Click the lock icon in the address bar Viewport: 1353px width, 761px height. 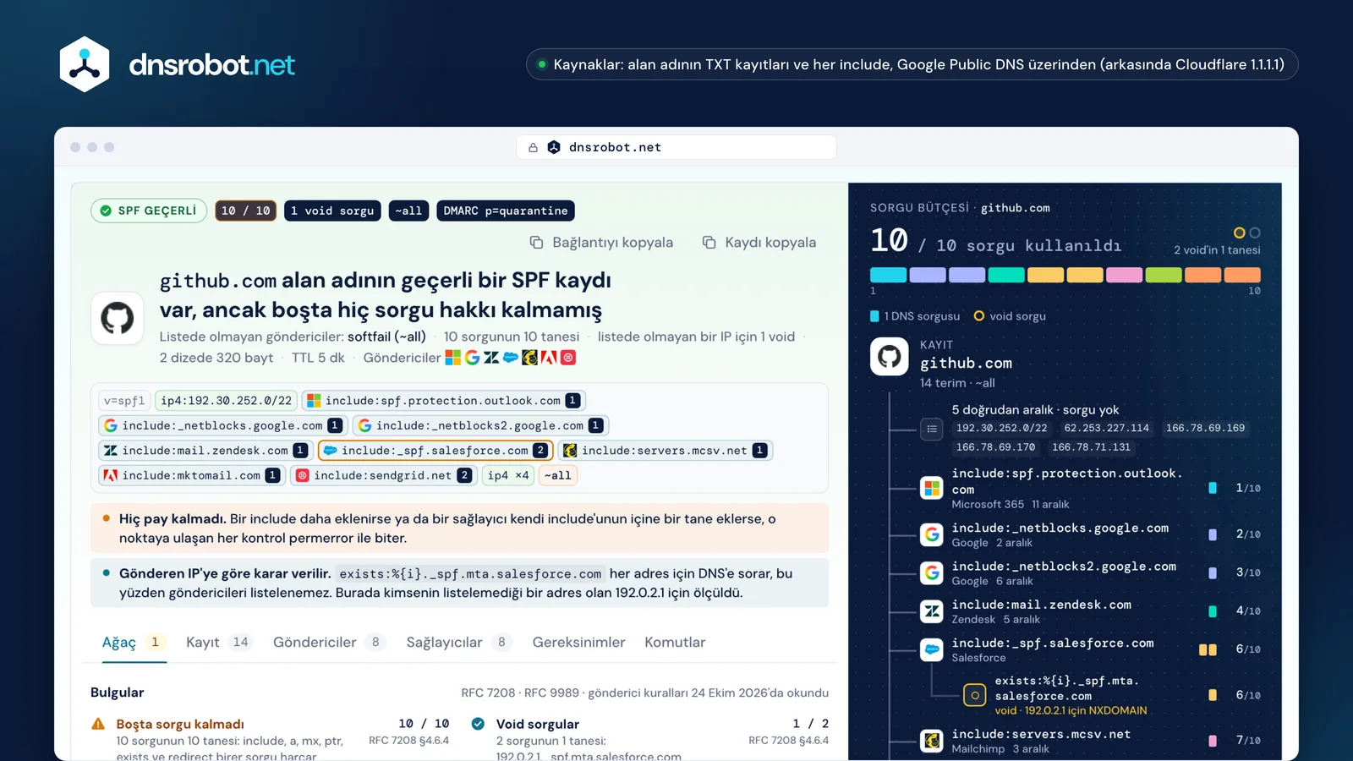pyautogui.click(x=533, y=147)
